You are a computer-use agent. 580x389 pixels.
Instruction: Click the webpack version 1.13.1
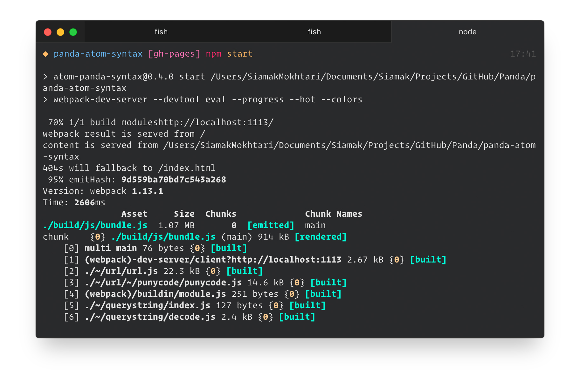point(148,191)
